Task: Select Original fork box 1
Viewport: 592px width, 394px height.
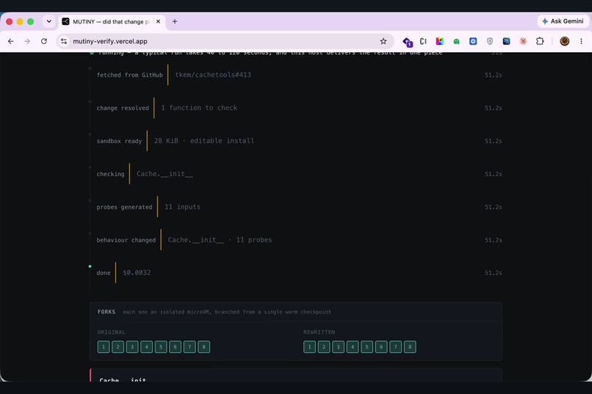Action: pyautogui.click(x=104, y=347)
